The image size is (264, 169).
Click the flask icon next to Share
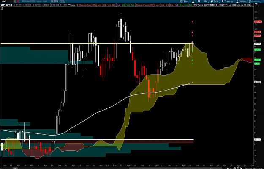point(193,1)
